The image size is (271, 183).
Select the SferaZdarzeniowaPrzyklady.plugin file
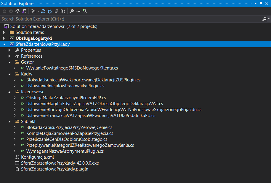pyautogui.click(x=54, y=169)
